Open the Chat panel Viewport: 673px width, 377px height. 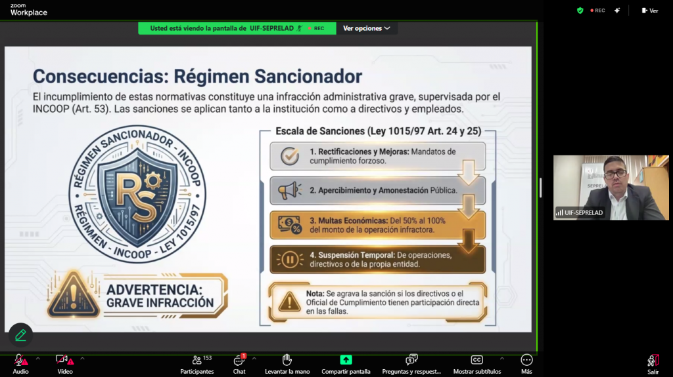click(x=239, y=361)
